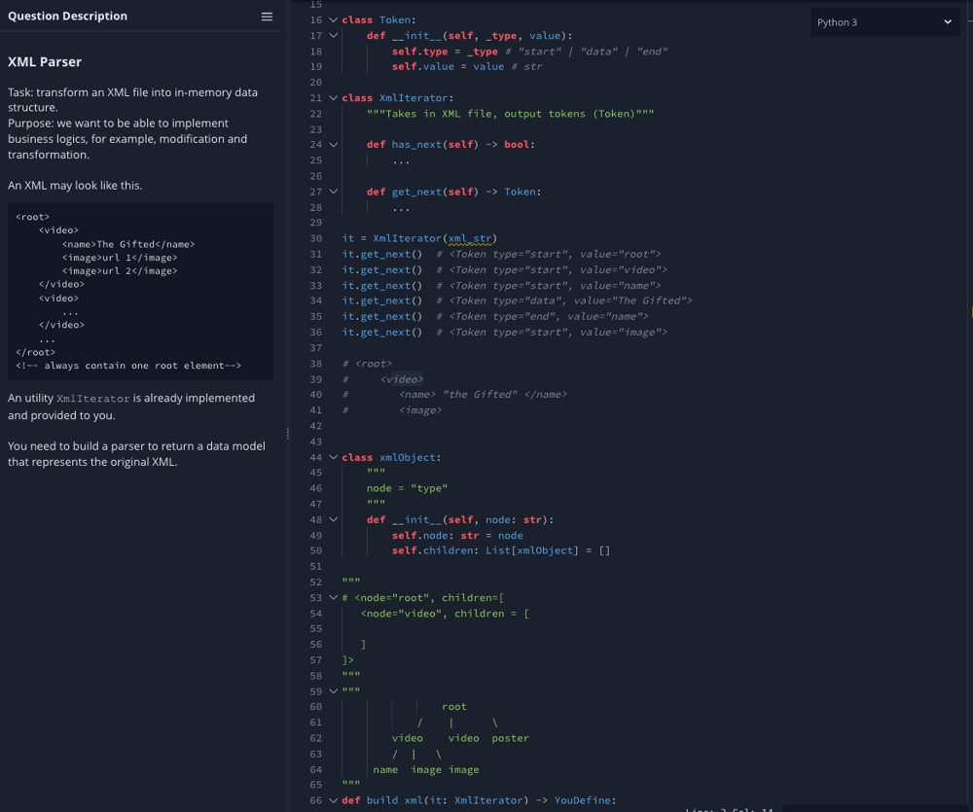Collapse the has_next method fold arrow
This screenshot has width=973, height=812.
click(x=333, y=145)
